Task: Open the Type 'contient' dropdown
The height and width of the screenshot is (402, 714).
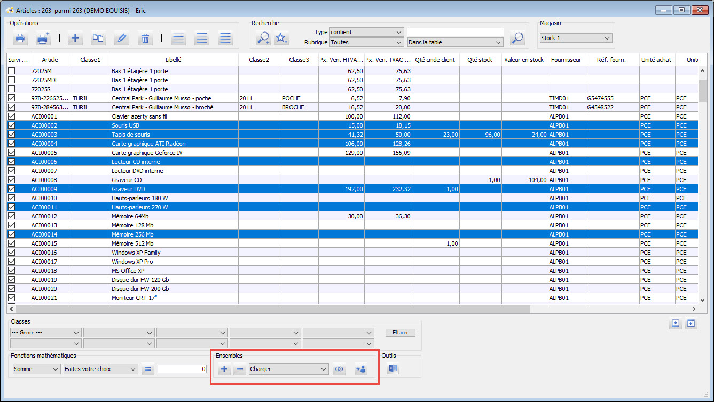Action: point(366,32)
